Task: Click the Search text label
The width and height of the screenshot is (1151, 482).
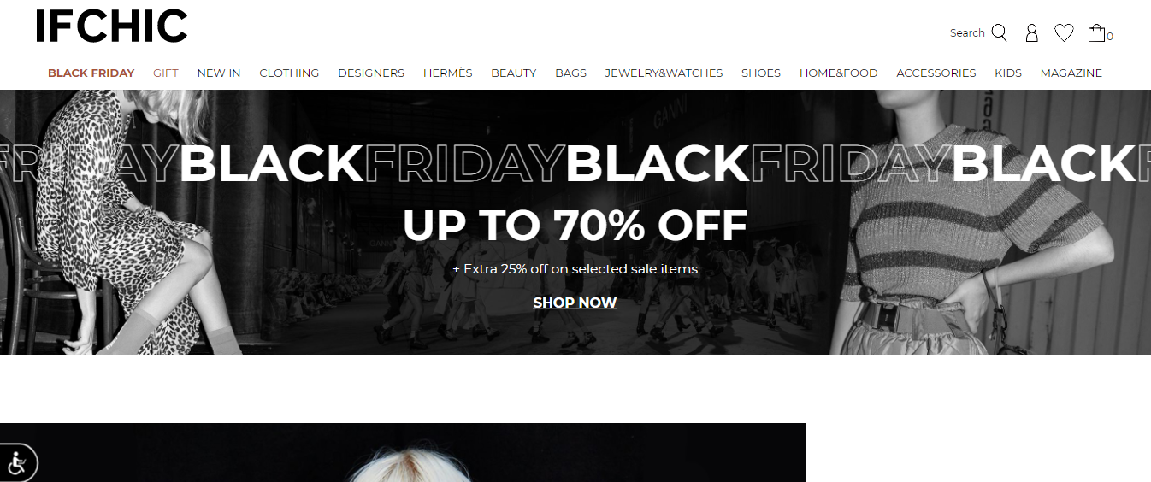Action: click(967, 33)
